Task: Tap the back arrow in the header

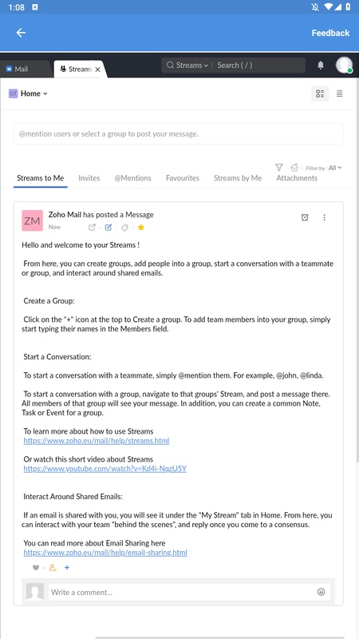Action: [21, 33]
